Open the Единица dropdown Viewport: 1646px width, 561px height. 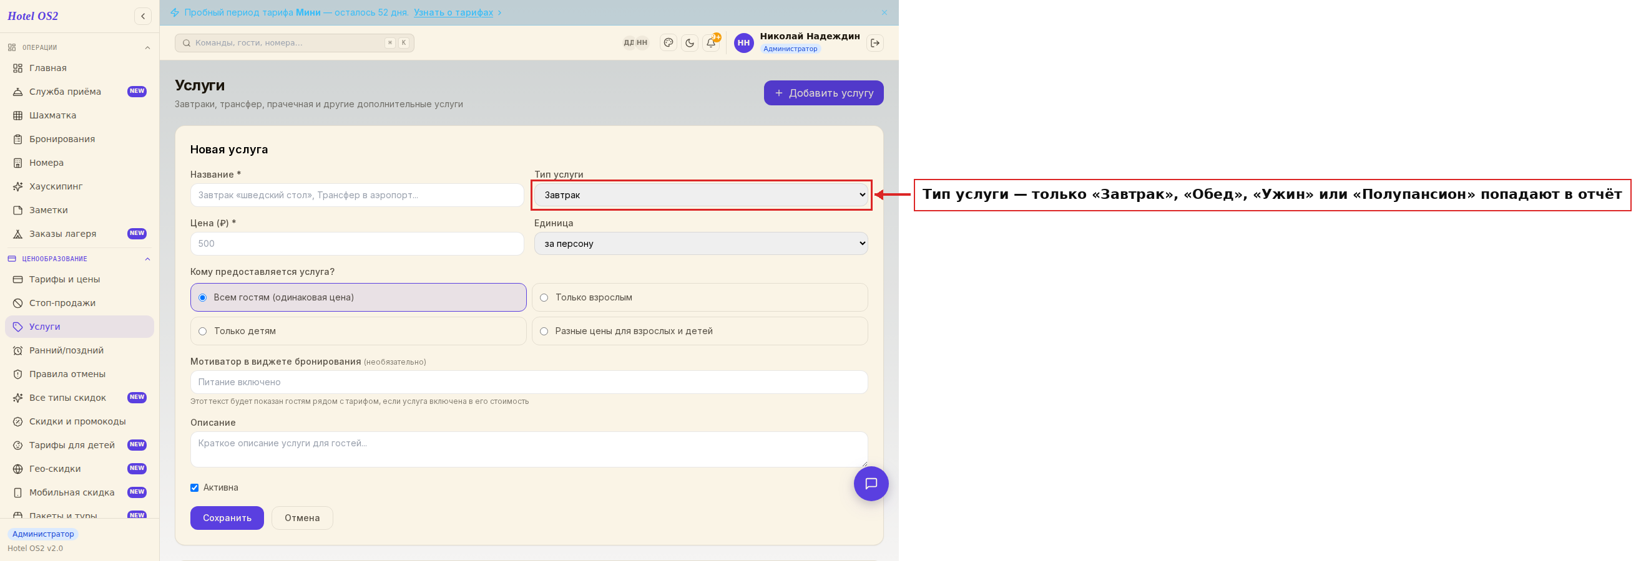point(701,243)
